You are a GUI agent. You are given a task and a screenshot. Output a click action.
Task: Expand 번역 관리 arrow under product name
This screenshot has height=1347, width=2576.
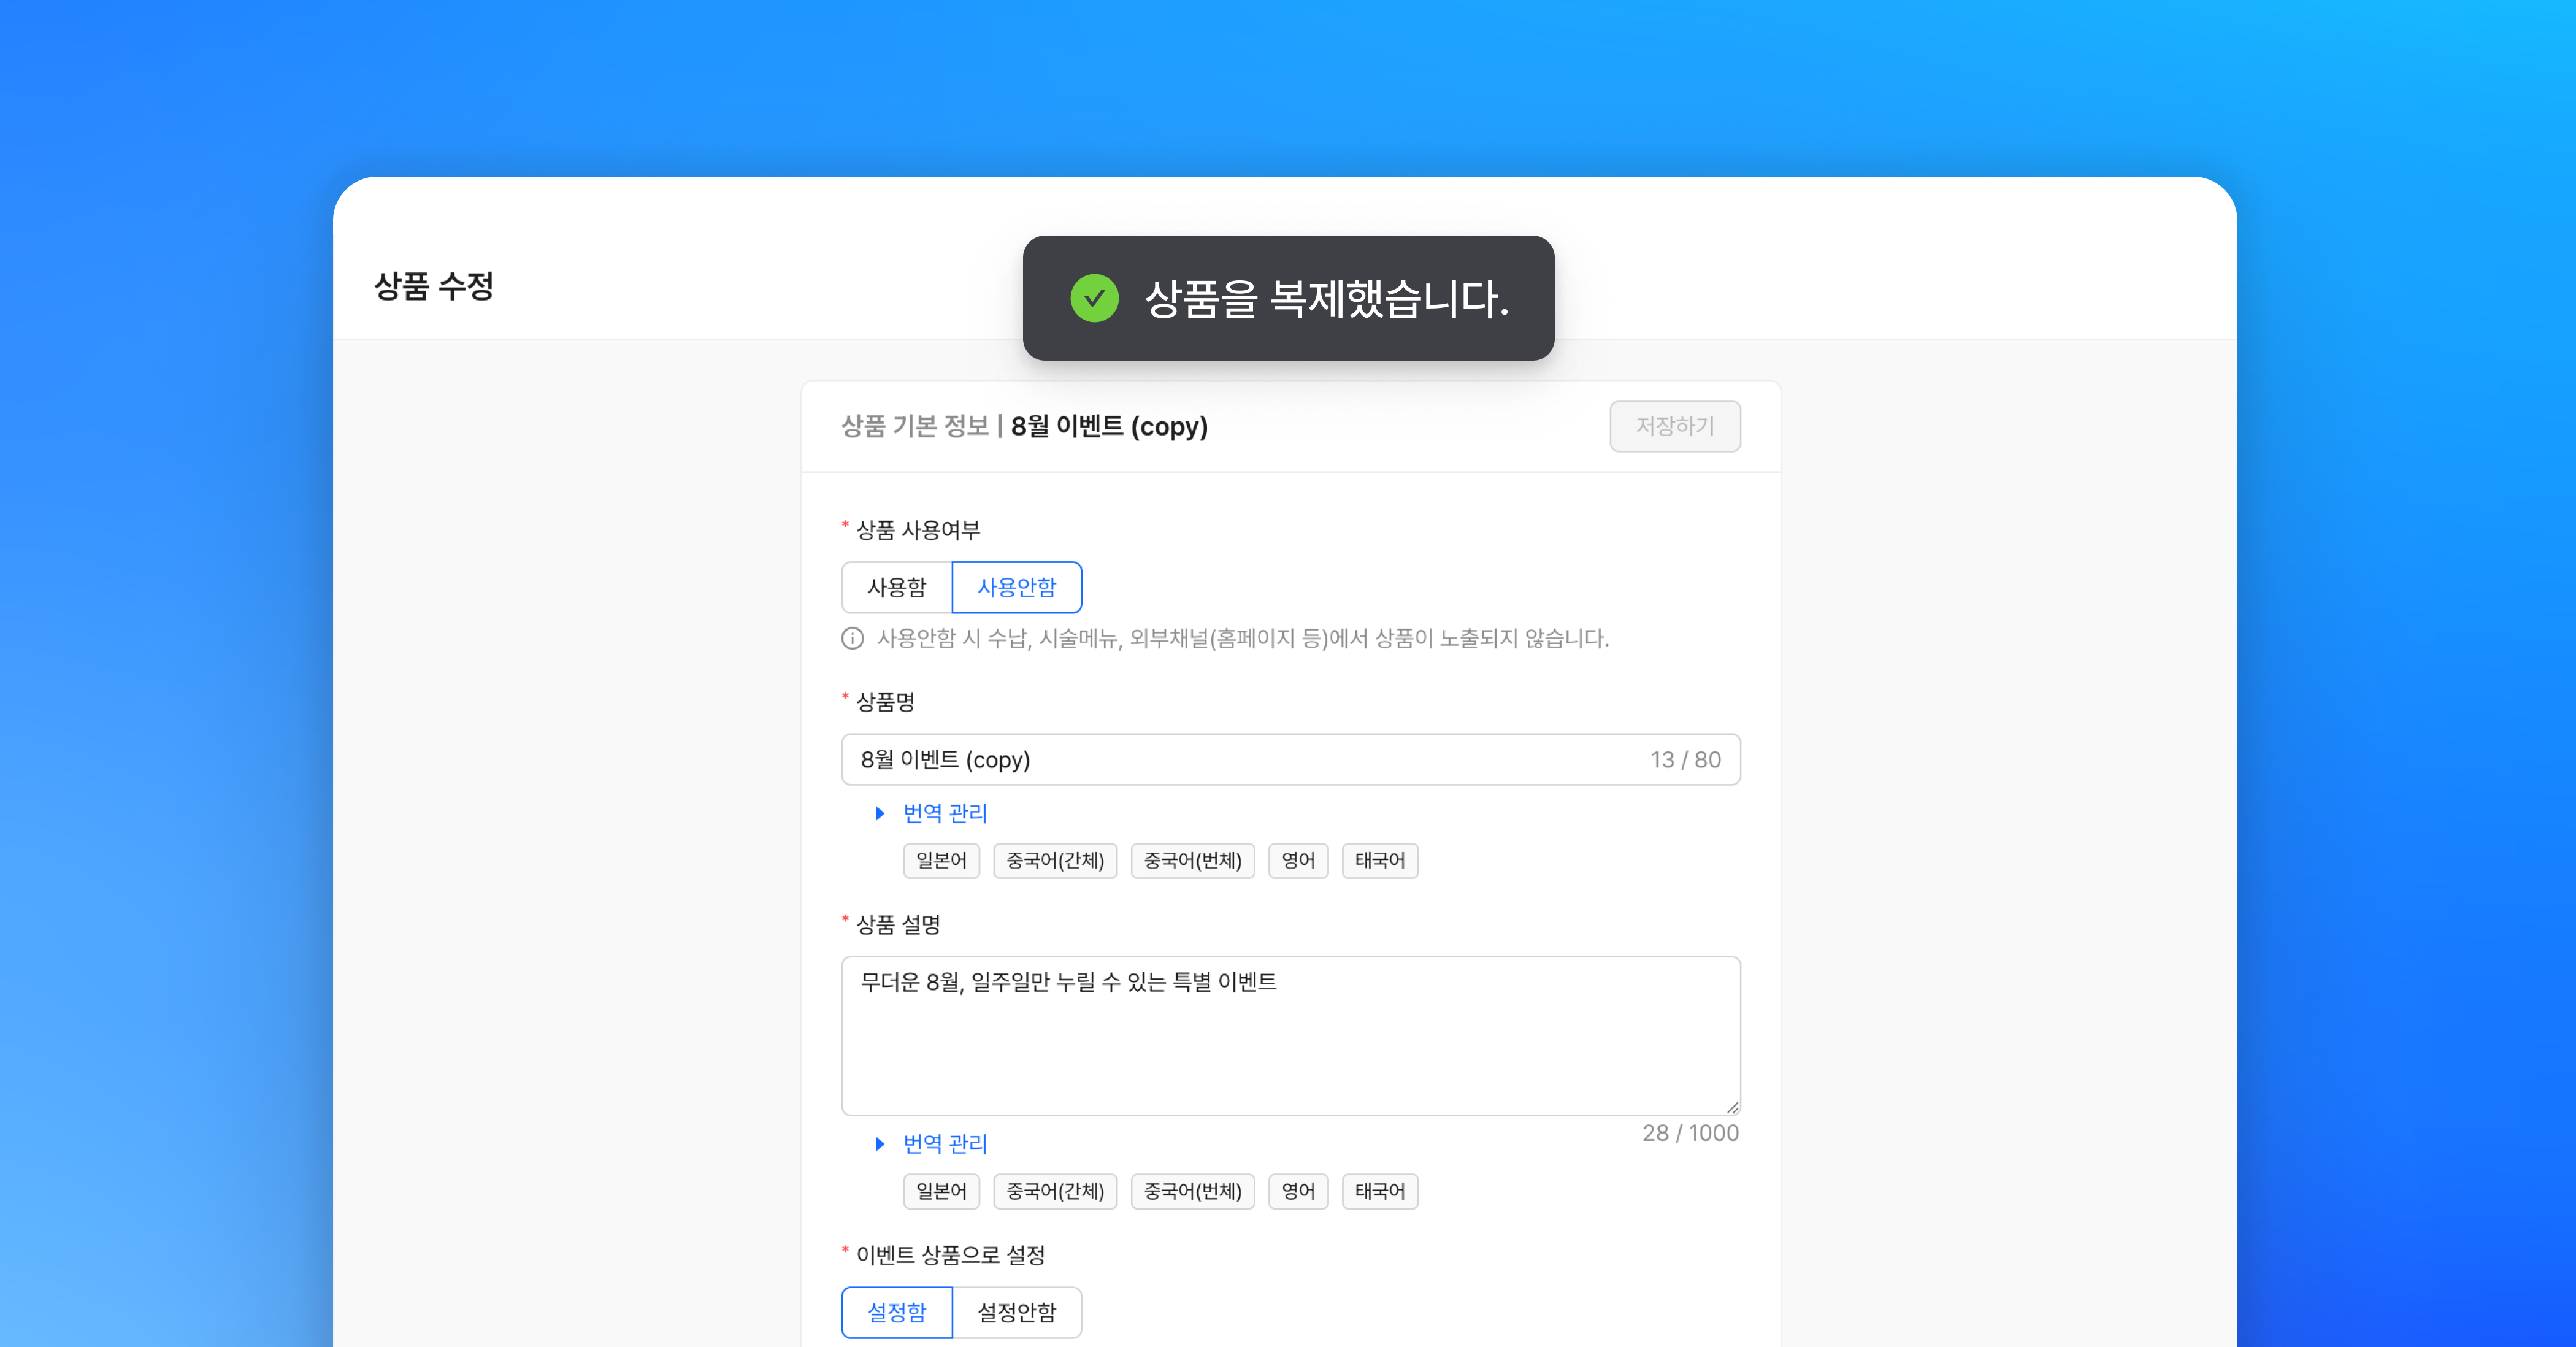pos(879,813)
